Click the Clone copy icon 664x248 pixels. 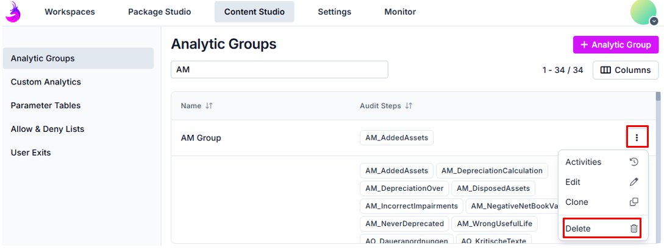point(634,202)
